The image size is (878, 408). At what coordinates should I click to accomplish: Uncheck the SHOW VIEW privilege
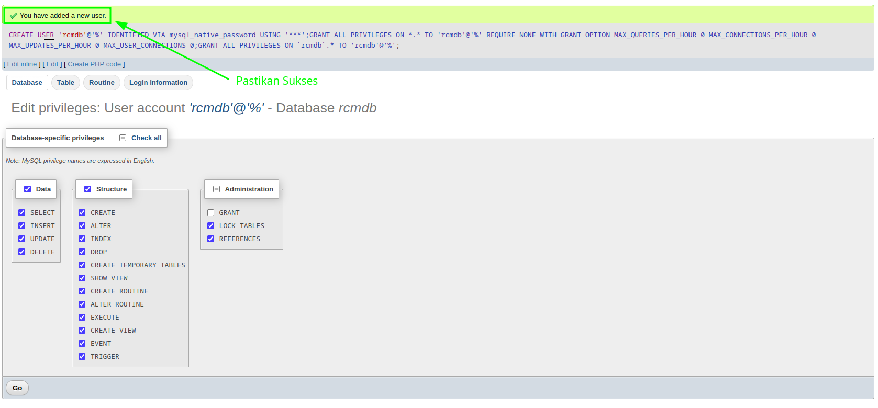(x=82, y=278)
